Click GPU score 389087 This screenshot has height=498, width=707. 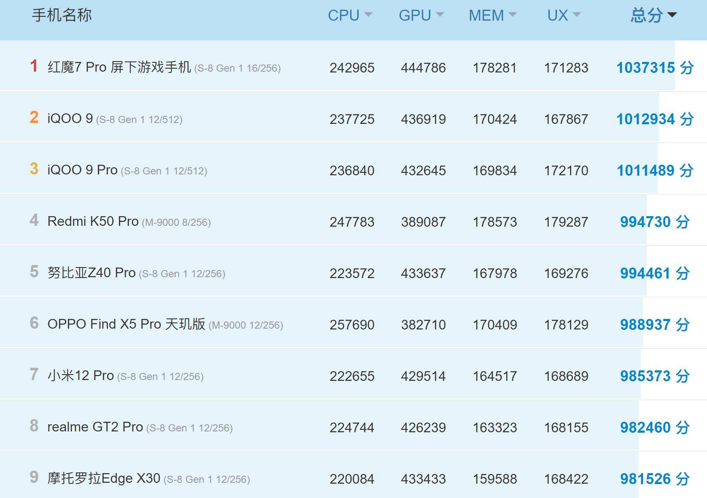point(423,222)
